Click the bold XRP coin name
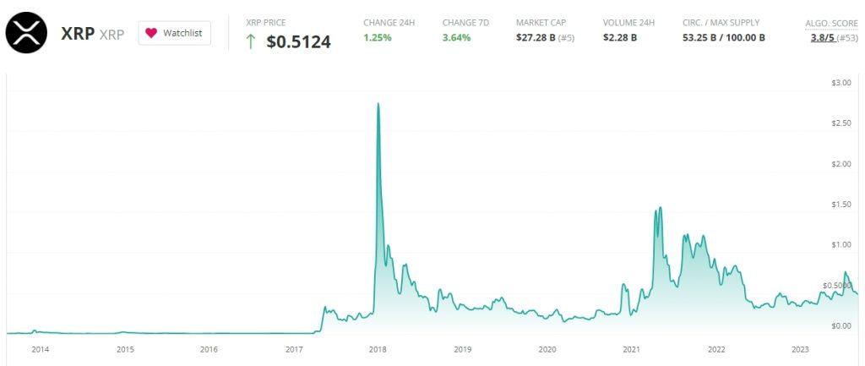 [x=78, y=34]
